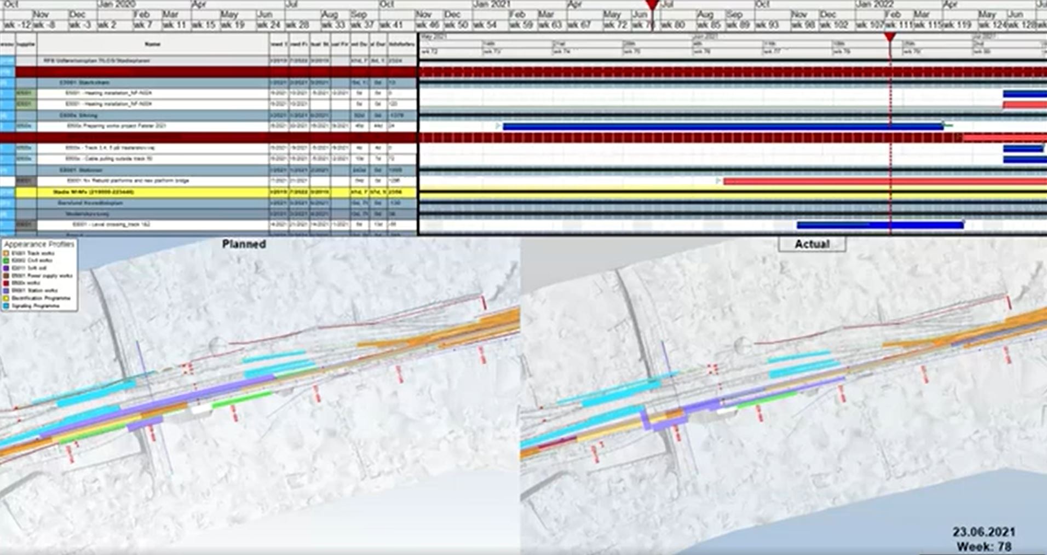Click the Name column header
Viewport: 1047px width, 555px height.
point(153,44)
